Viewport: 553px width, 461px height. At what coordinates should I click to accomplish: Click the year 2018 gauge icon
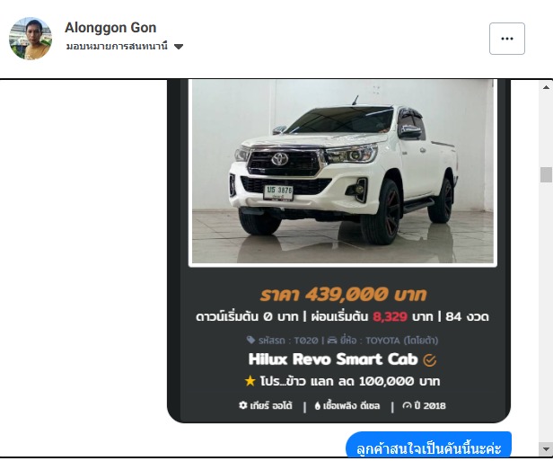pos(407,405)
